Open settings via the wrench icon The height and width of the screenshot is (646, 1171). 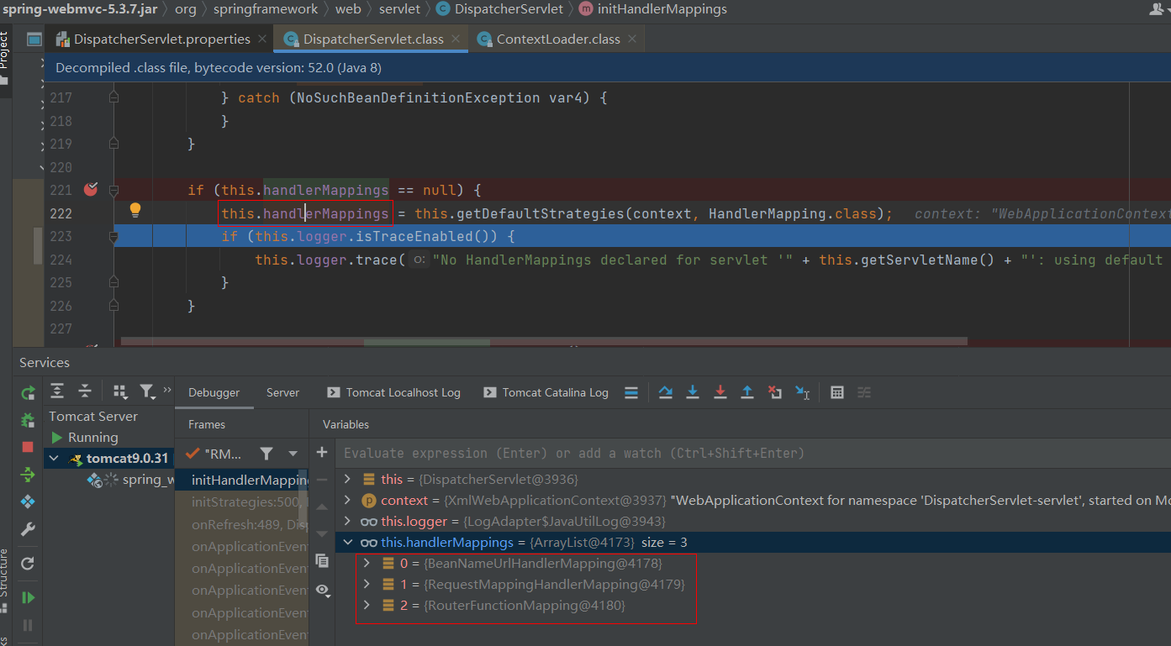coord(28,529)
